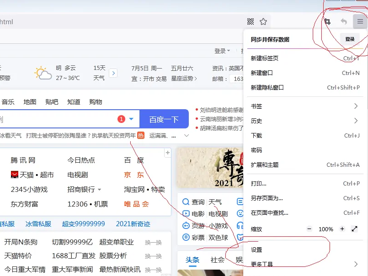Click the headphones icon on the Baidu panel
The width and height of the screenshot is (368, 276).
240,225
